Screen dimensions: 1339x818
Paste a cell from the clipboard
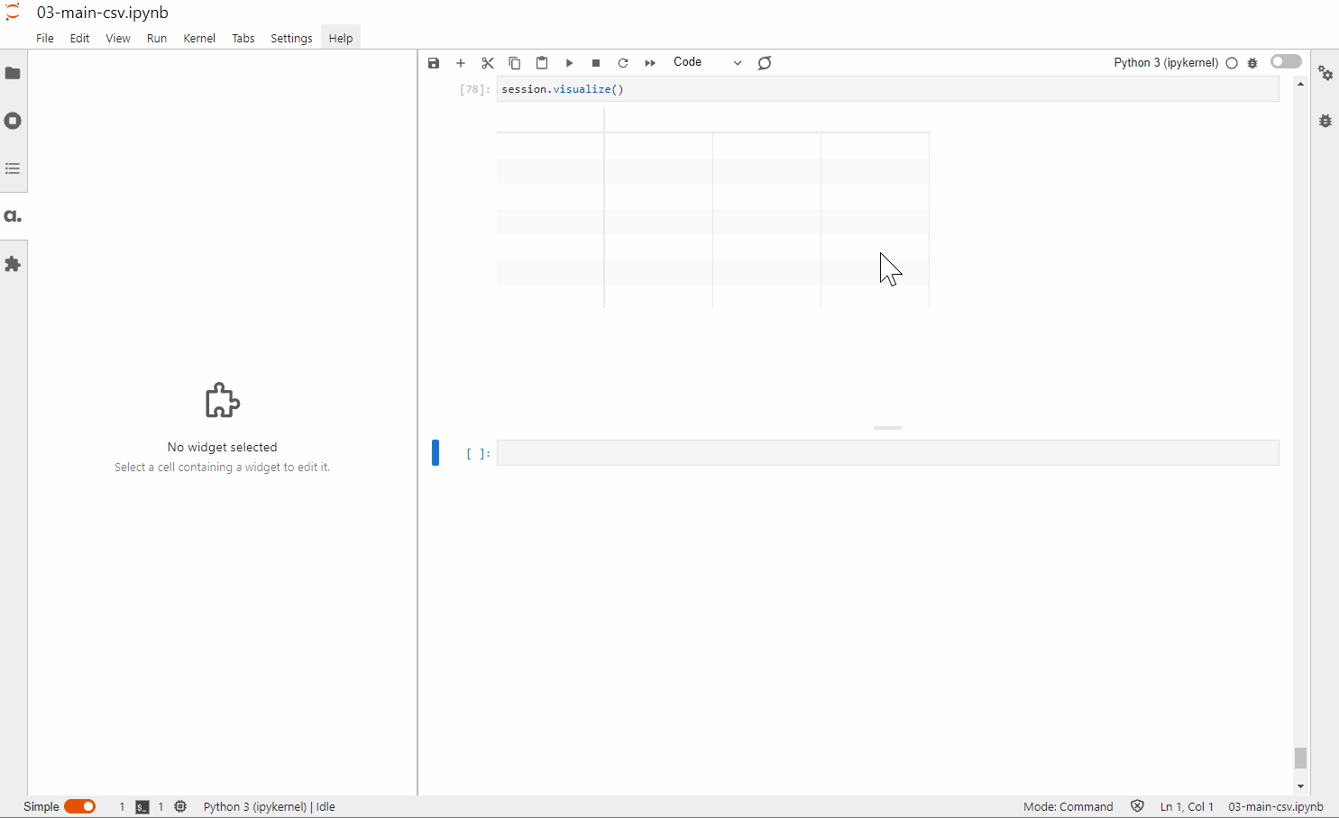pos(542,63)
